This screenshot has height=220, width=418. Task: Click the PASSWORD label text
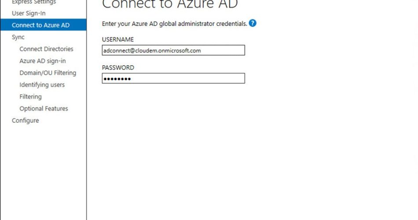118,68
